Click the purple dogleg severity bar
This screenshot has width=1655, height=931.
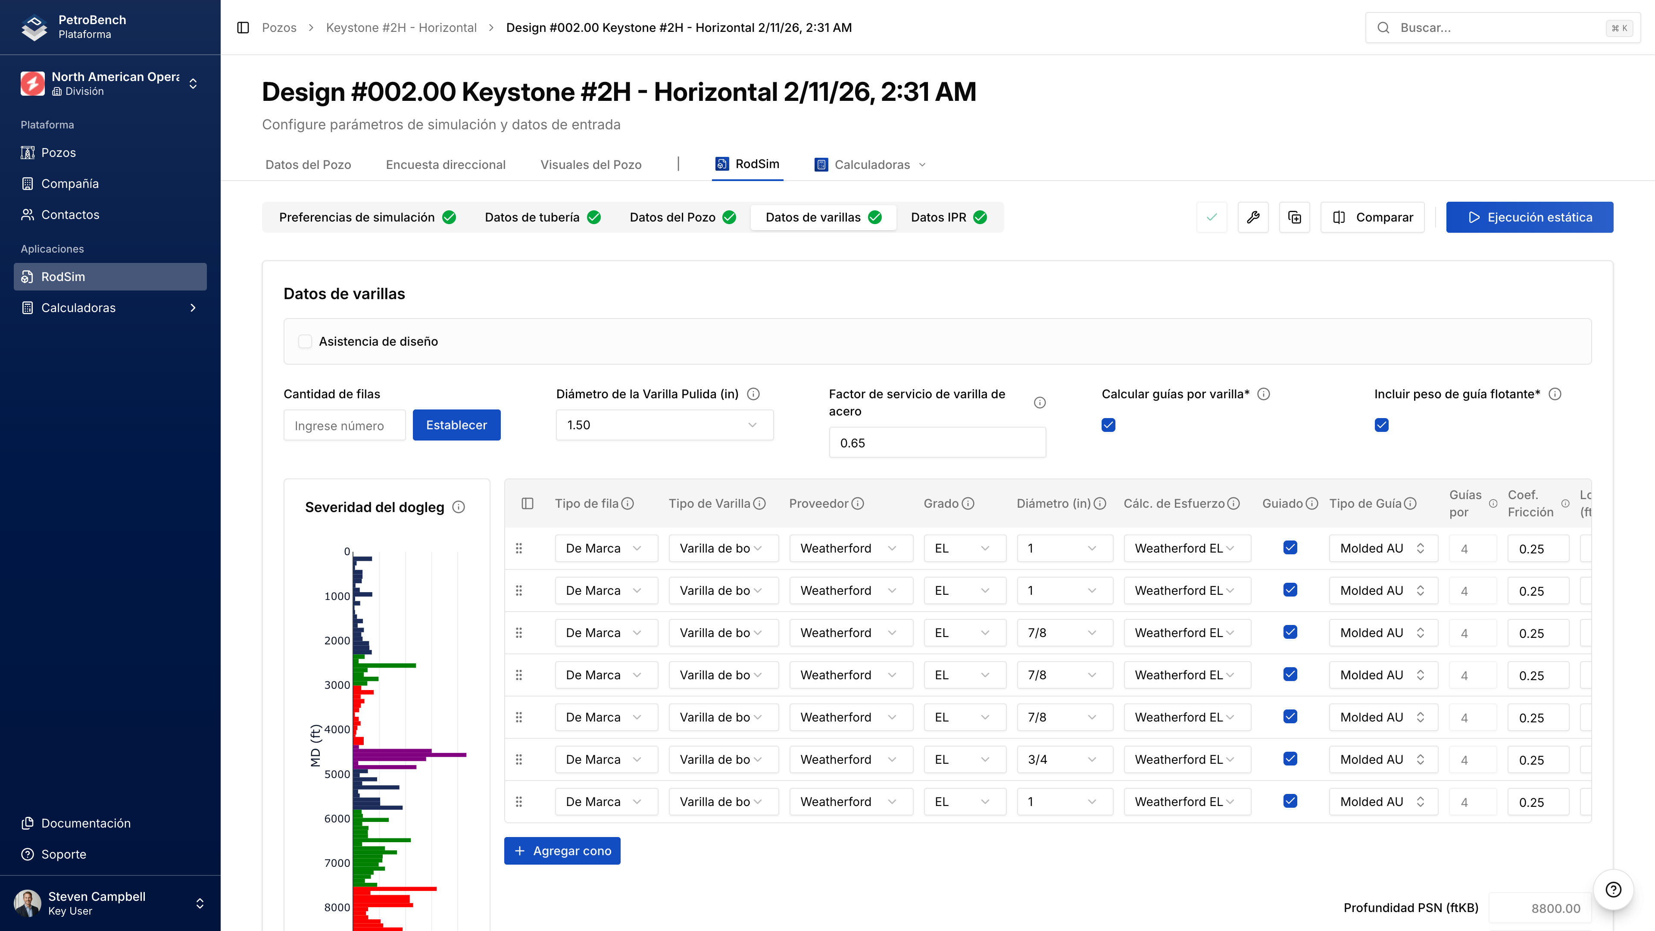pos(411,754)
